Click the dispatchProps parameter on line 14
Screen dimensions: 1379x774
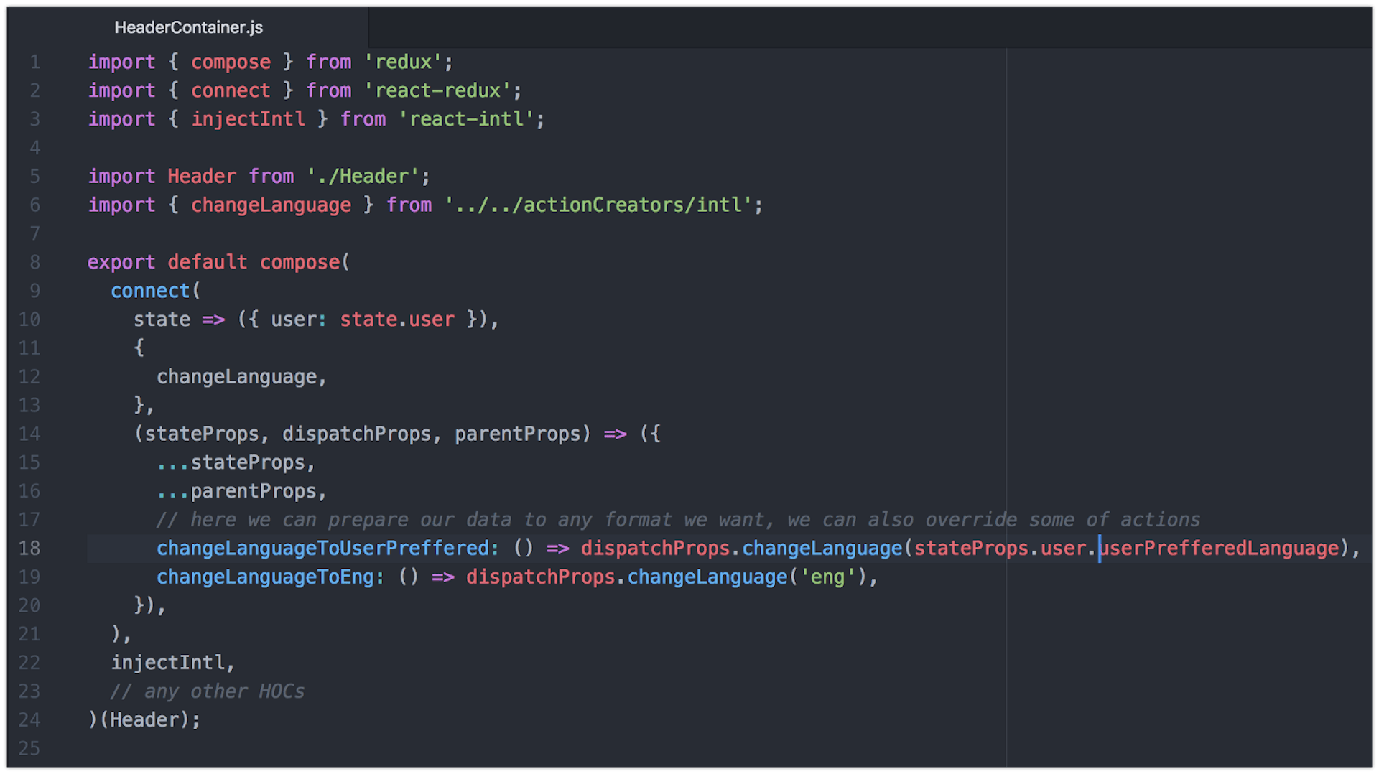point(357,434)
